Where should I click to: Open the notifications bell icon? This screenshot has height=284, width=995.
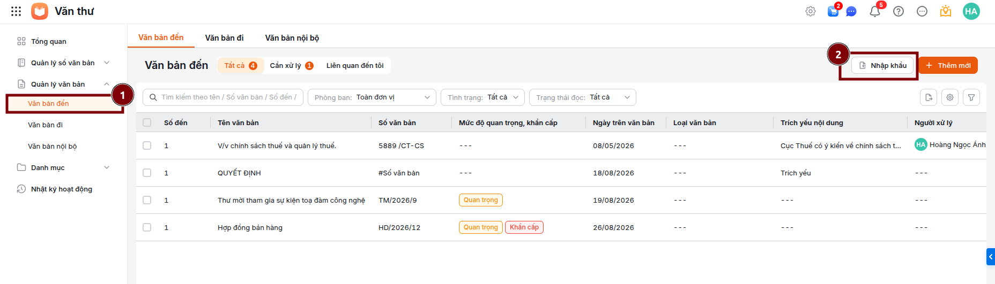[875, 11]
